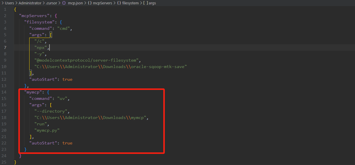
Task: Select the args breadcrumb item
Action: [x=152, y=3]
